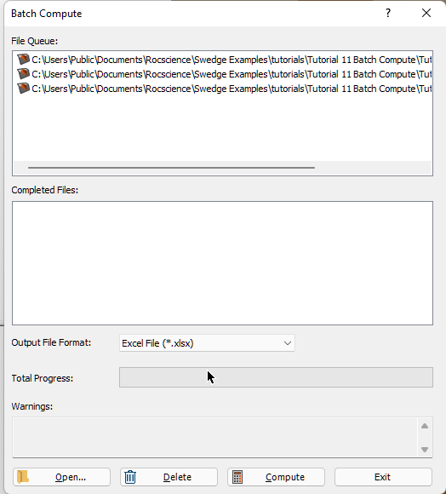The height and width of the screenshot is (494, 446).
Task: Click the Warnings scroll up arrow
Action: pyautogui.click(x=425, y=426)
